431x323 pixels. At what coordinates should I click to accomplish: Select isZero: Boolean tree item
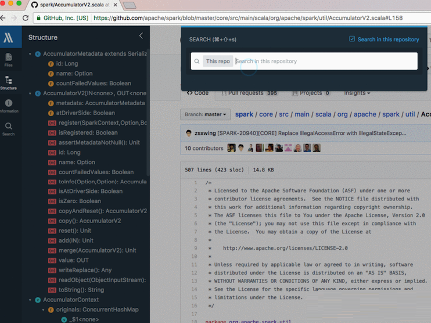point(80,201)
